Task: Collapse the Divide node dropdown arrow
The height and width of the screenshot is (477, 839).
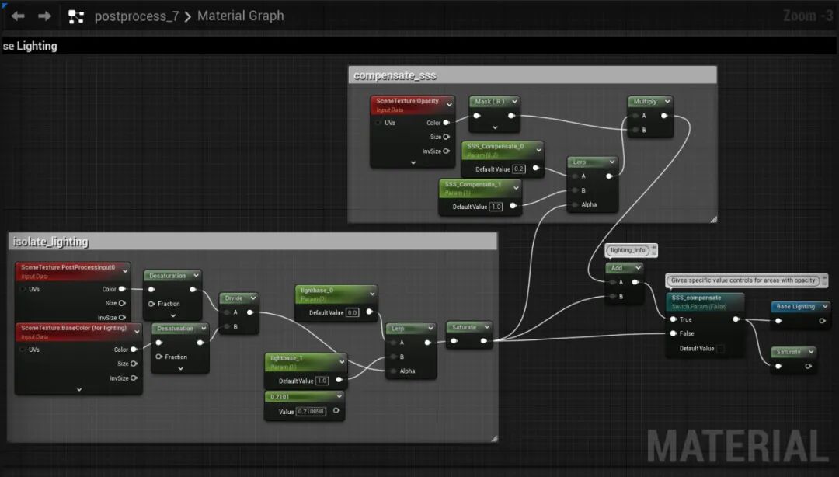Action: tap(253, 298)
